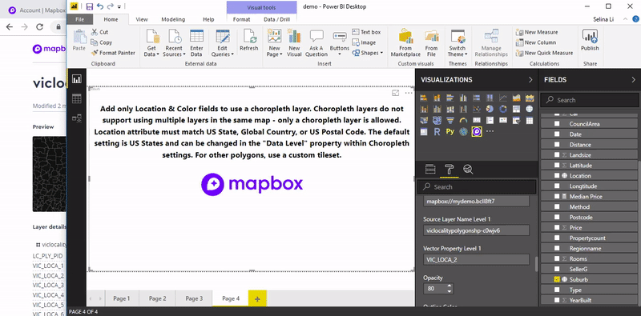
Task: Switch to the Format ribbon tab
Action: [241, 19]
